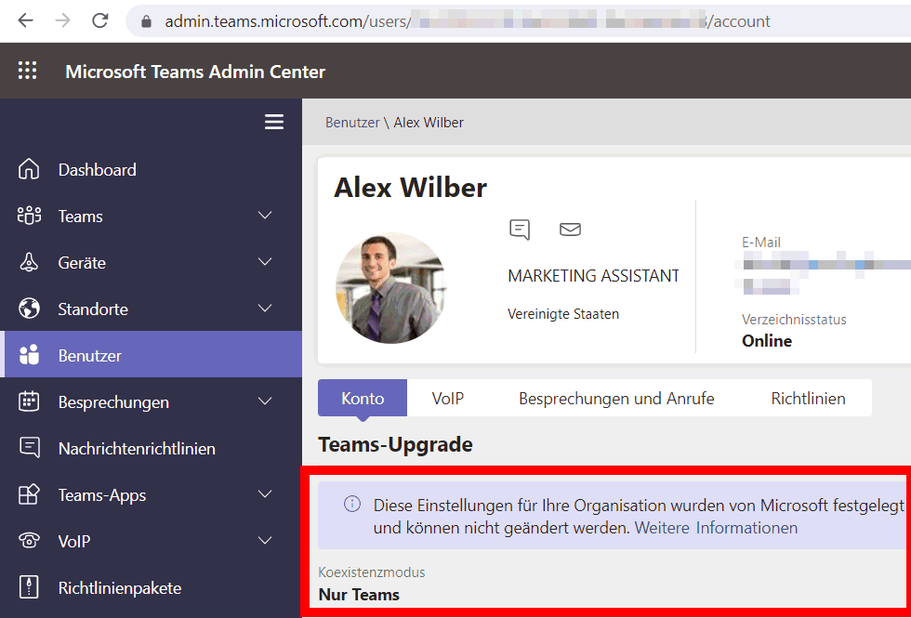Screen dimensions: 911x618
Task: Click the Online directory status value
Action: [767, 341]
